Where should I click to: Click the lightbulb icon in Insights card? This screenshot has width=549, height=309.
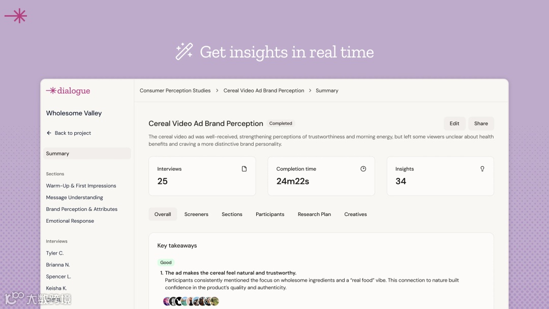(482, 169)
